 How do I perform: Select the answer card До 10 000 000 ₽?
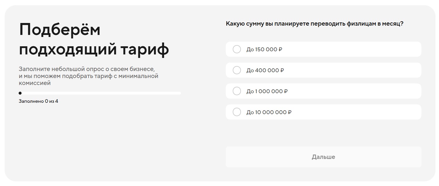(323, 112)
